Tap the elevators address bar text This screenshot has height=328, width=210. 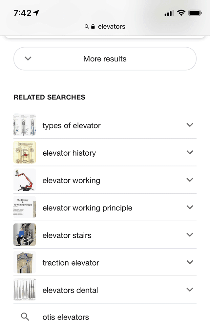pos(112,27)
